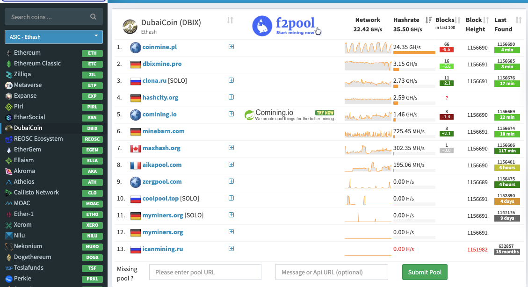Click the TRY NOW Comining badge

click(x=325, y=113)
